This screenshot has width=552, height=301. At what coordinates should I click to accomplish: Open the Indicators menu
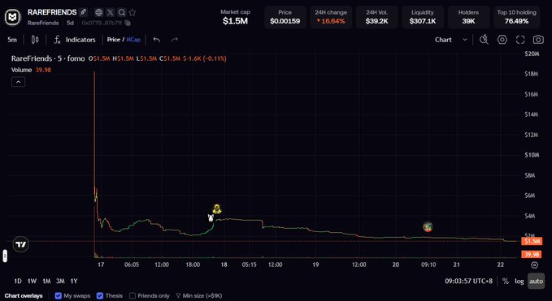pos(75,40)
